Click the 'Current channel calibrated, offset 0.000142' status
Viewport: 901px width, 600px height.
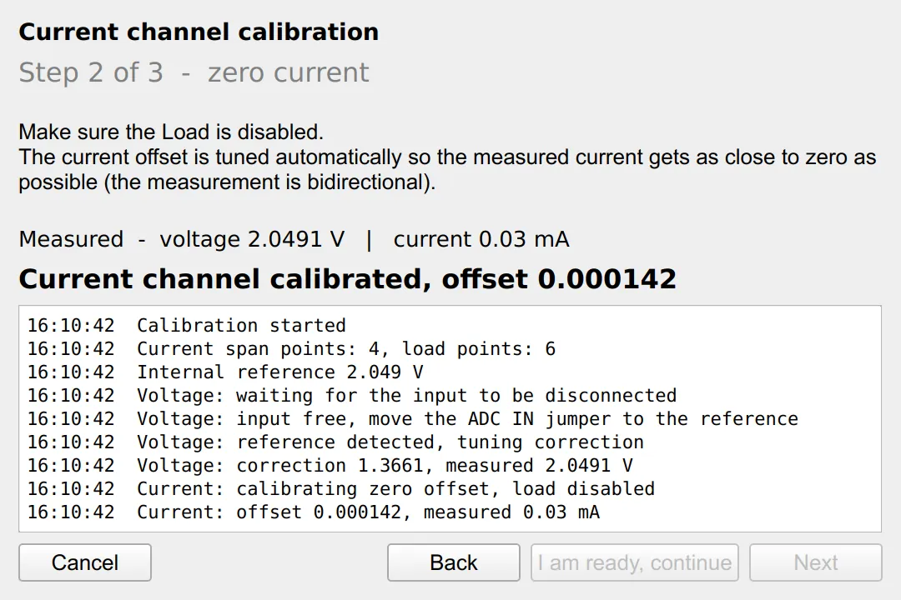click(x=348, y=279)
